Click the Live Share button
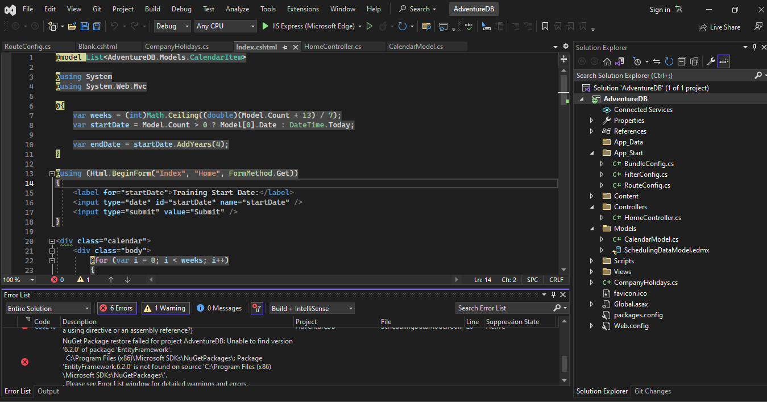Viewport: 767px width, 402px height. (x=720, y=27)
